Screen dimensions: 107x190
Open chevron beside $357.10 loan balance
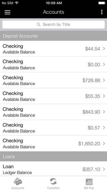click(104, 169)
